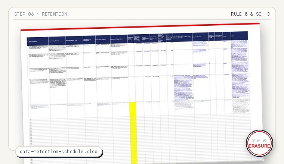Click the Step 06 Erasure stamp badge
The height and width of the screenshot is (164, 284).
pos(259,143)
